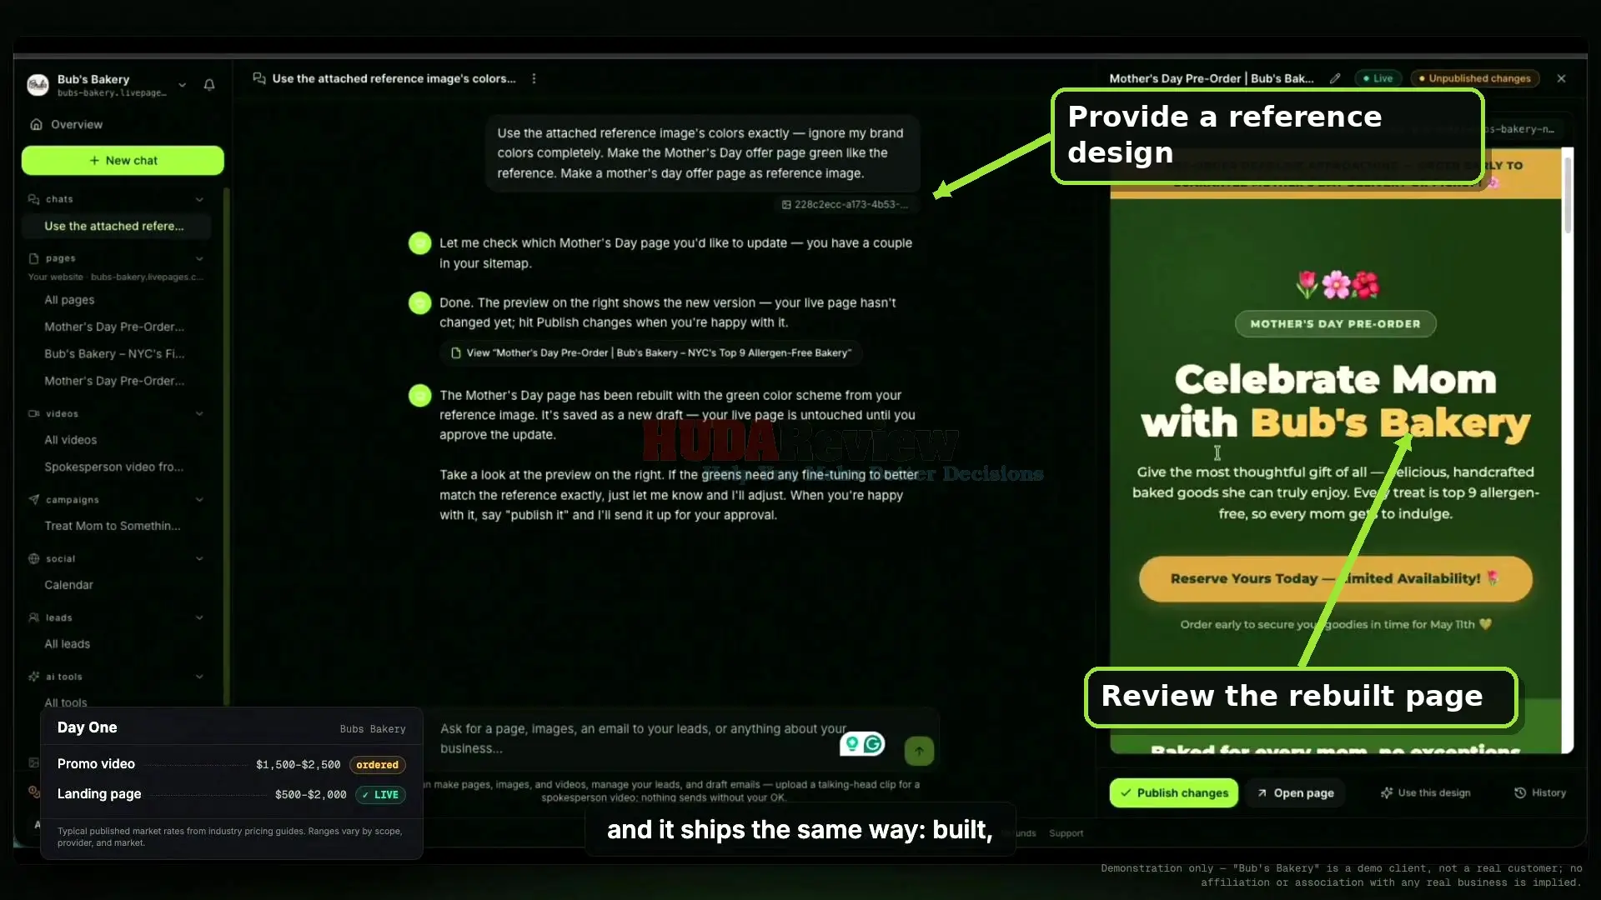
Task: Expand the Bub's Bakery account switcher
Action: pyautogui.click(x=182, y=85)
